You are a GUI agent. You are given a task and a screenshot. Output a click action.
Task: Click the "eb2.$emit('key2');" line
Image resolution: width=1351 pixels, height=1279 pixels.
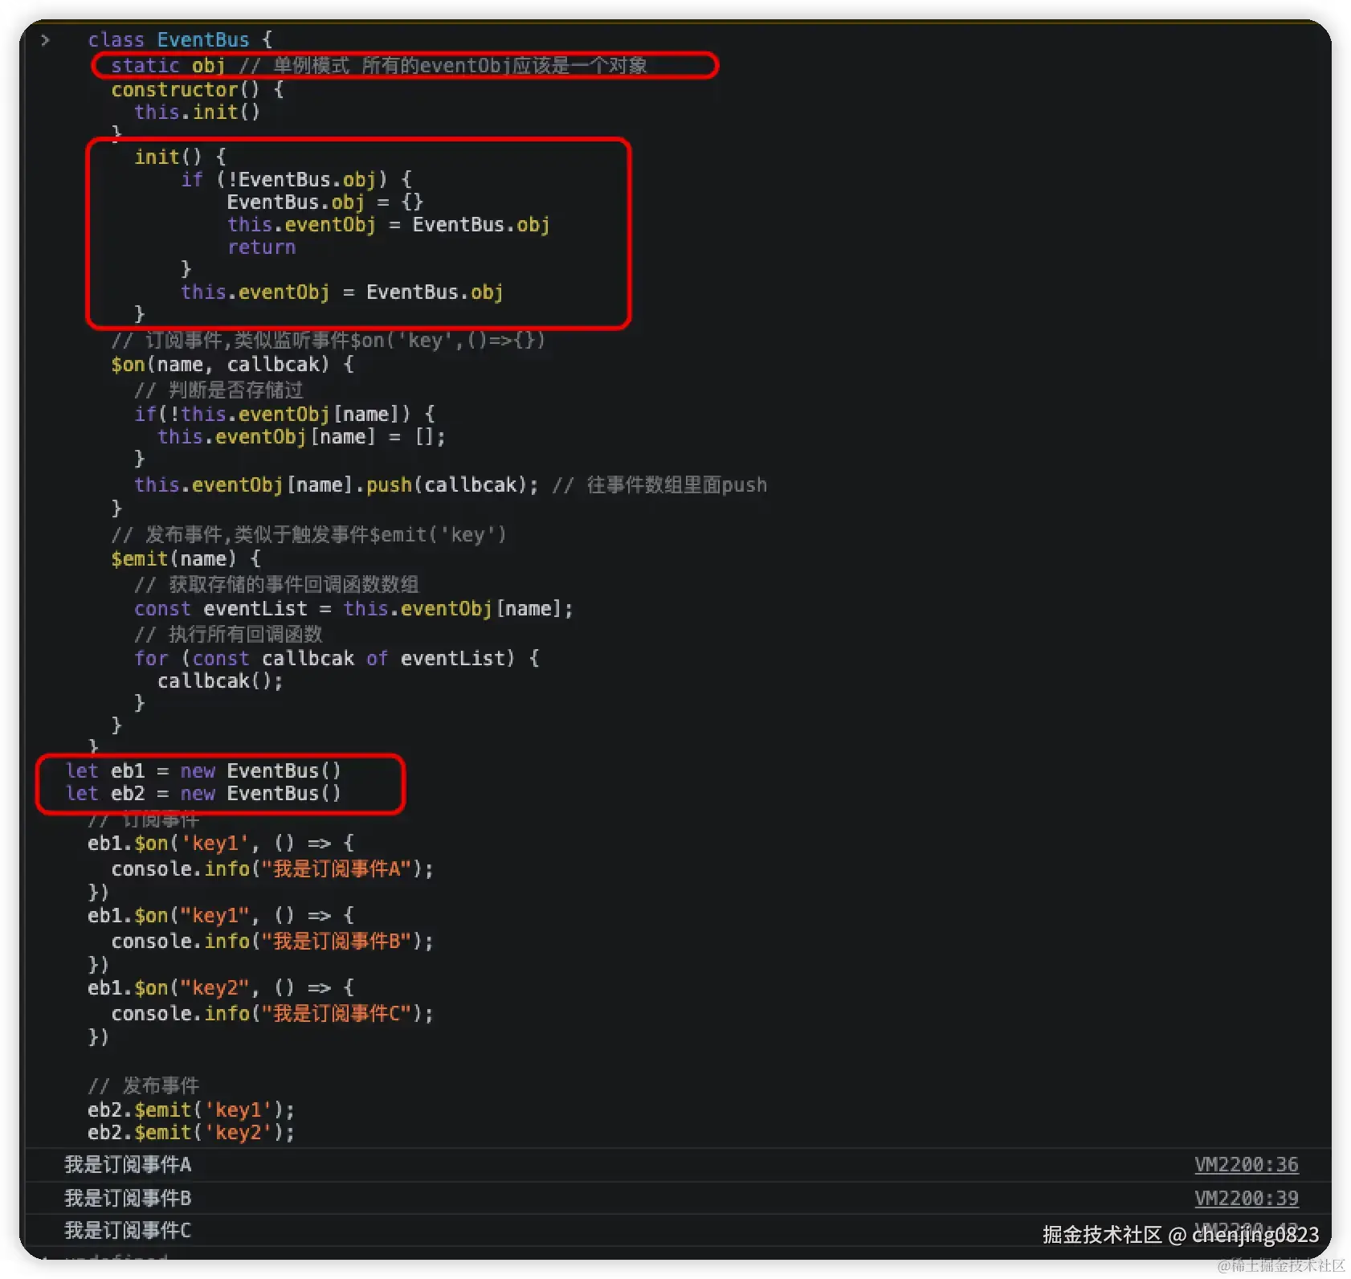coord(191,1132)
